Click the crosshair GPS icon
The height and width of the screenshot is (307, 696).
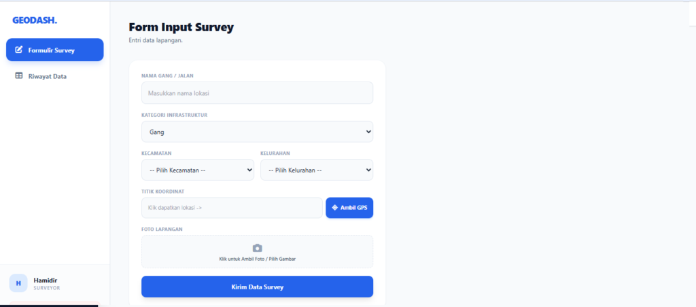(x=334, y=208)
